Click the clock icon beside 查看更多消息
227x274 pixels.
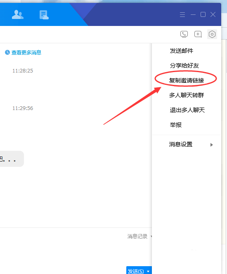point(7,52)
